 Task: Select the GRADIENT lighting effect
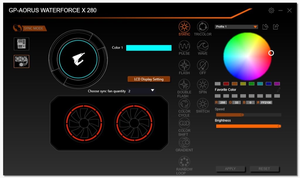pos(184,143)
